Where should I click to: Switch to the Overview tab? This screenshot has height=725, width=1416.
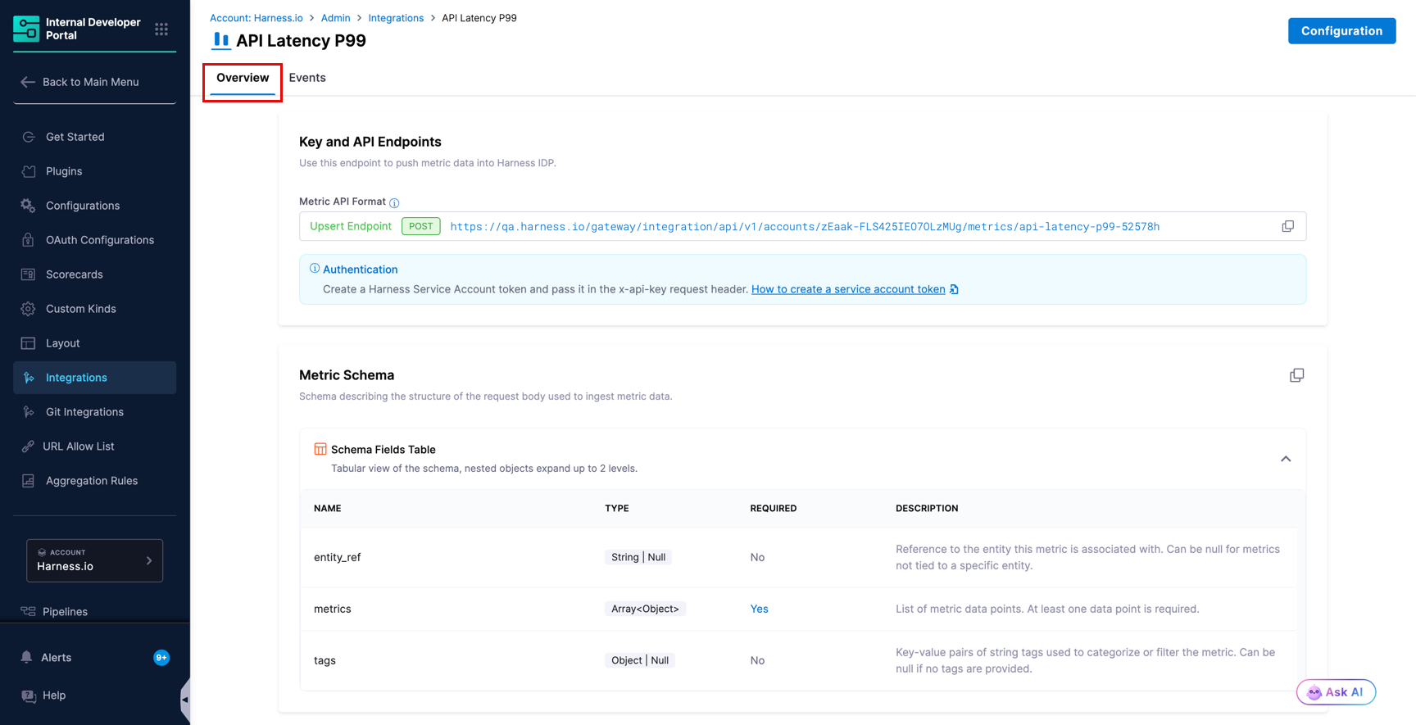click(243, 78)
